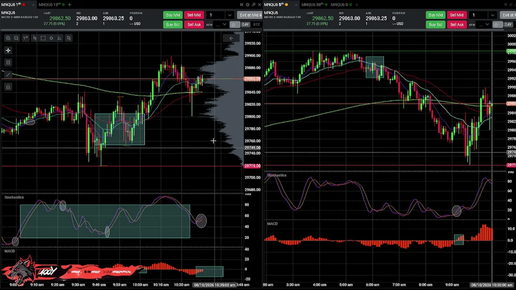Click the overlapping squares icon in chart toolbar
This screenshot has height=290, width=516.
pos(69,38)
